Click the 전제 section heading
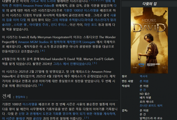Image resolution: width=177 pixels, height=120 pixels. 6,96
